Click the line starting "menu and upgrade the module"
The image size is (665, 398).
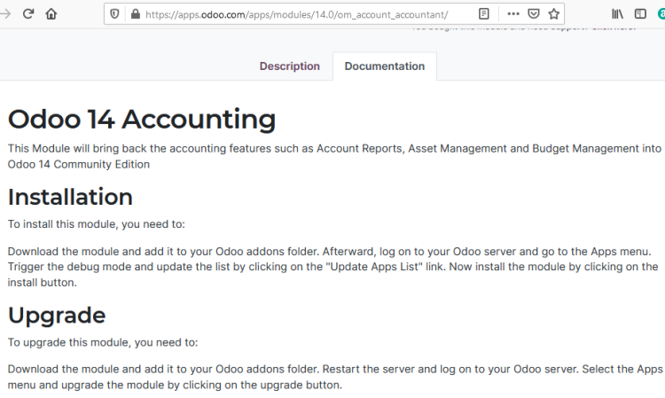coord(175,385)
